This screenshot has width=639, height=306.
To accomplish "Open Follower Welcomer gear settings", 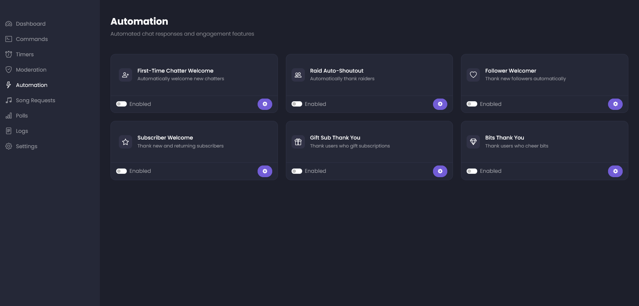I will [x=615, y=104].
